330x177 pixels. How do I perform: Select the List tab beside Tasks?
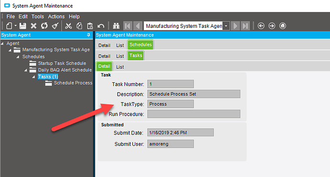[x=120, y=56]
